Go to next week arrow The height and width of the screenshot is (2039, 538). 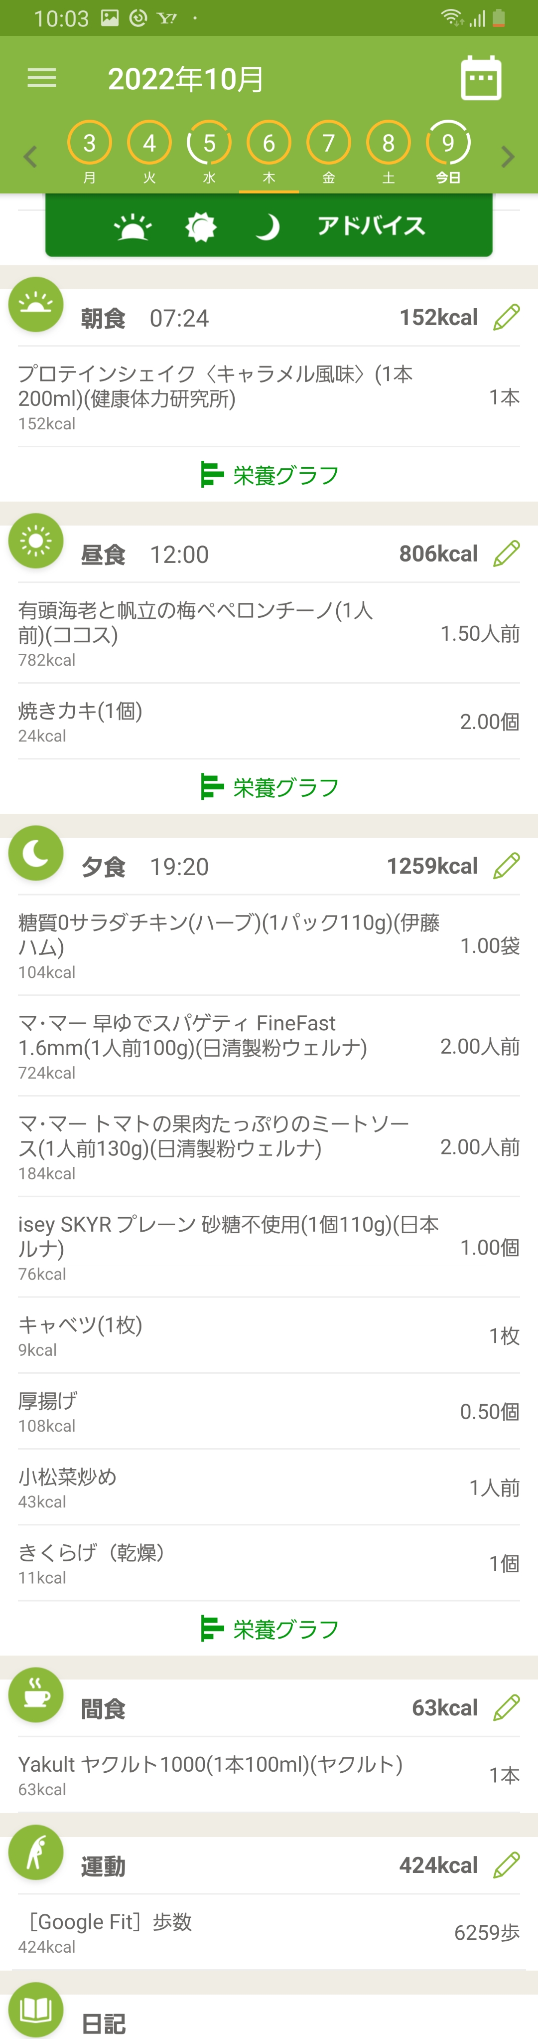click(508, 157)
